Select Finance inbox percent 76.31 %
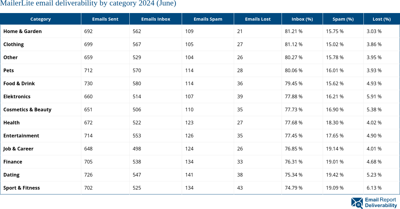Viewport: 400px width, 209px height. point(294,162)
